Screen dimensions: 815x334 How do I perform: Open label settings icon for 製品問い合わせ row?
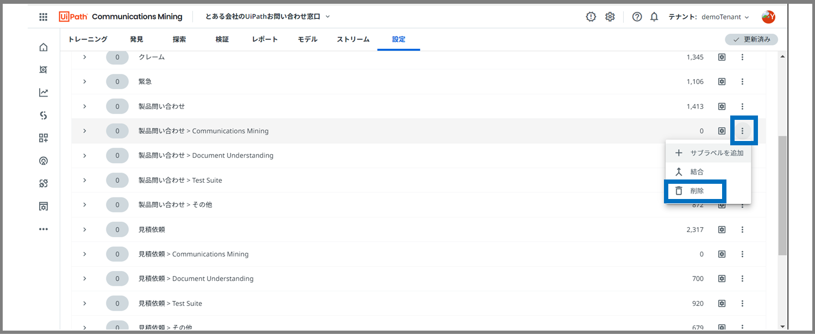[722, 106]
